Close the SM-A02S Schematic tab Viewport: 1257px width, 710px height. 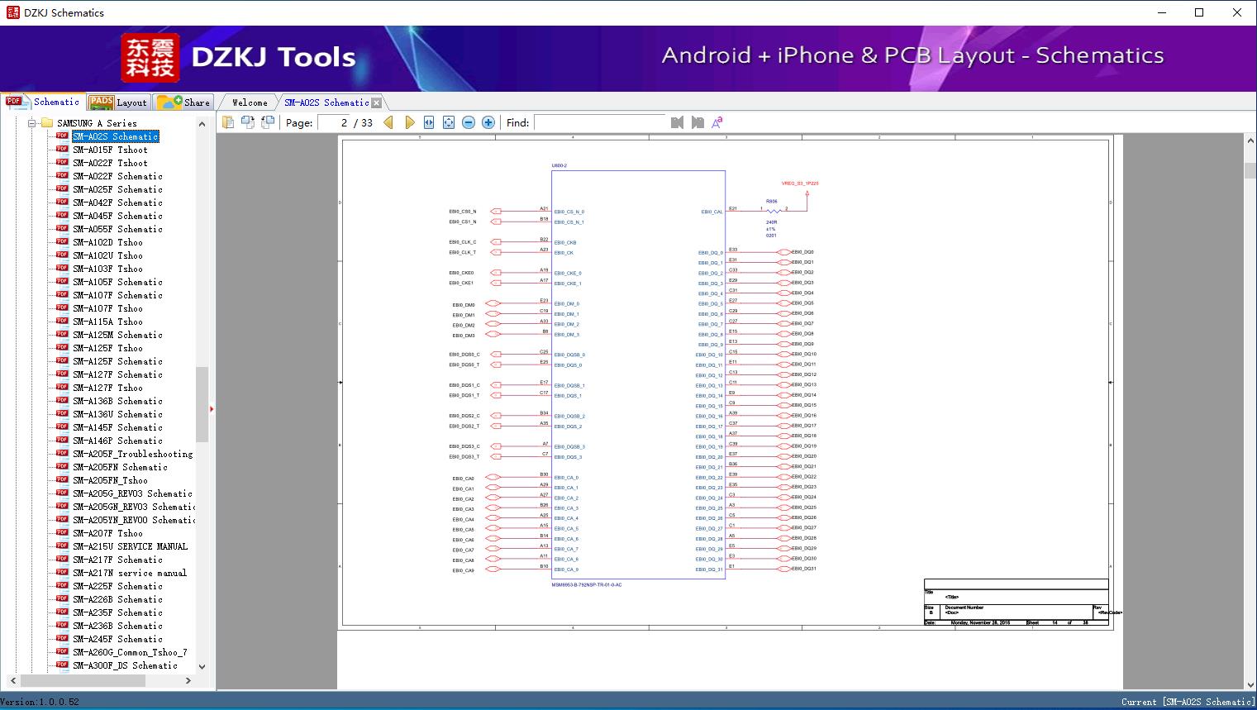tap(377, 103)
